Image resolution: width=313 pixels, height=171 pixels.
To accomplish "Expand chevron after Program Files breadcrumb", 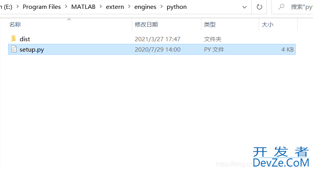I will pos(66,7).
